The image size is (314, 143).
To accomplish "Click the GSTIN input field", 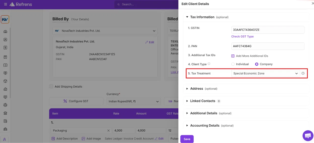I will pos(268,30).
